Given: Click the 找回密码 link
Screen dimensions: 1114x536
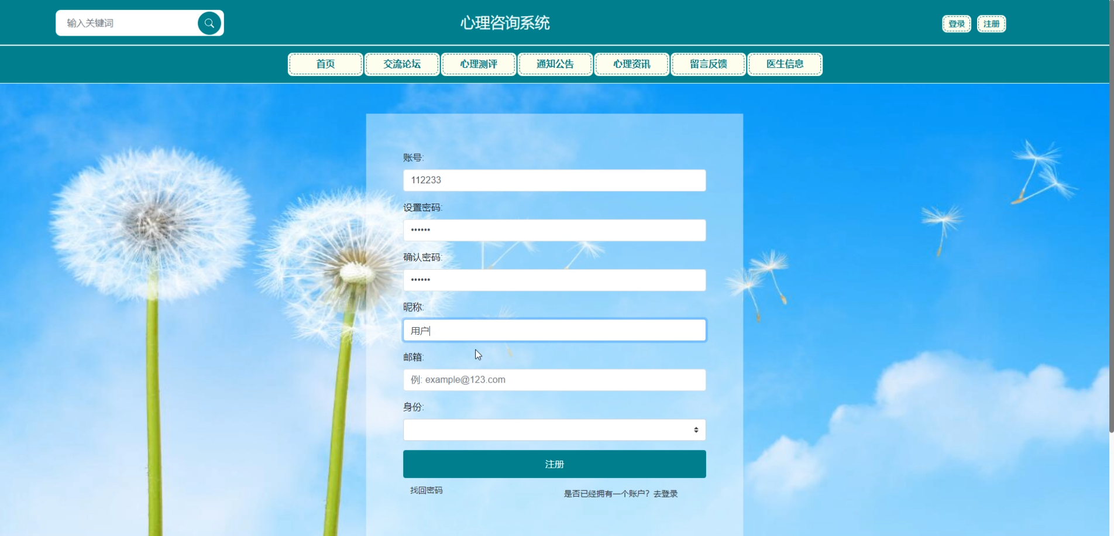Looking at the screenshot, I should (427, 490).
